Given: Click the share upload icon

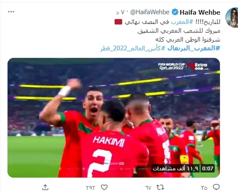Looking at the screenshot, I should pos(45,187).
